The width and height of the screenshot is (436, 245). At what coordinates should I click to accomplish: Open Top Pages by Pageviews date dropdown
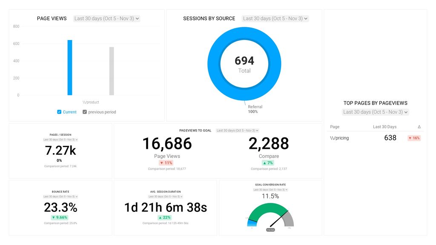376,112
